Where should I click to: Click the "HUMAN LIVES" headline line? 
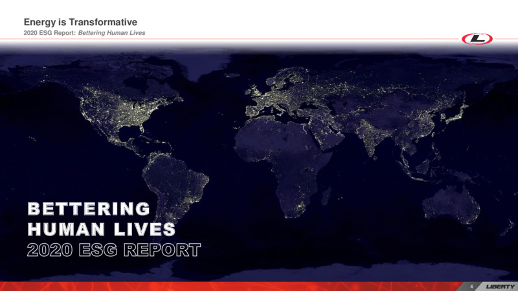tap(102, 230)
